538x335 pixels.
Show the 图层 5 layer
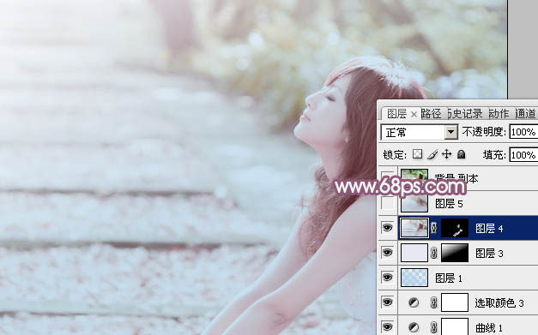[387, 203]
